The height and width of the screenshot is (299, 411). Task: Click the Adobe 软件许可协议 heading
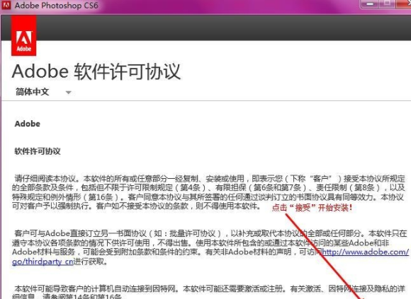pyautogui.click(x=96, y=71)
